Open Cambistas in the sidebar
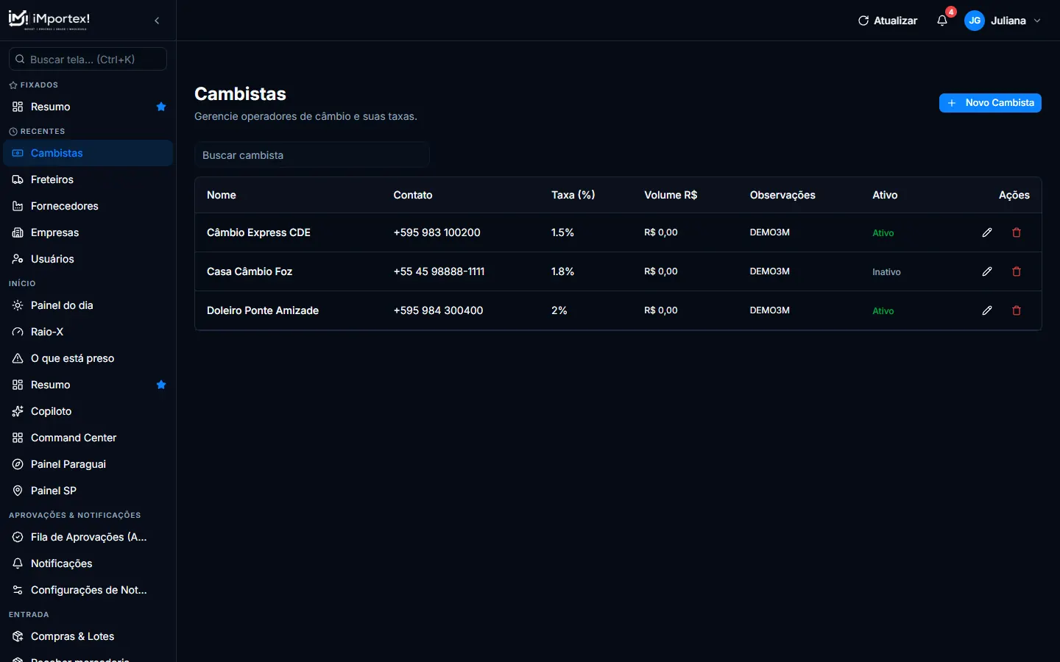This screenshot has width=1060, height=662. click(x=88, y=153)
